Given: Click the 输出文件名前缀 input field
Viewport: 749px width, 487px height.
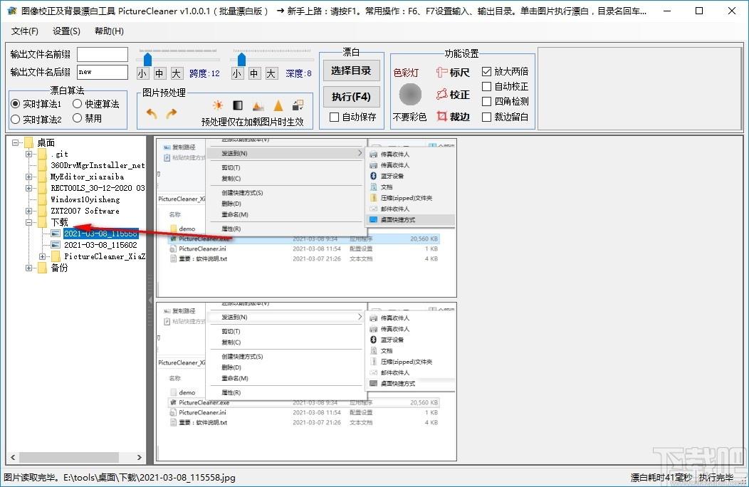Looking at the screenshot, I should [x=103, y=55].
